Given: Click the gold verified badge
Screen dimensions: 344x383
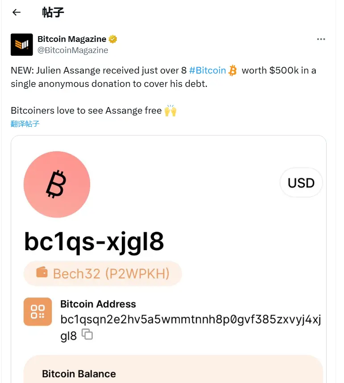Looking at the screenshot, I should point(113,39).
